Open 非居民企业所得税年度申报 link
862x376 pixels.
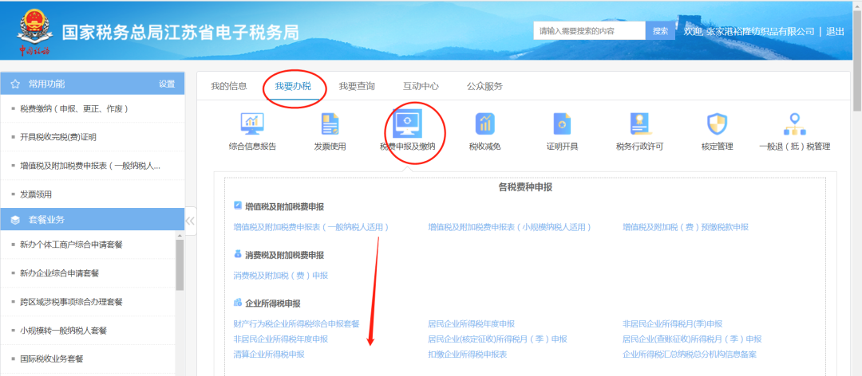pos(280,339)
